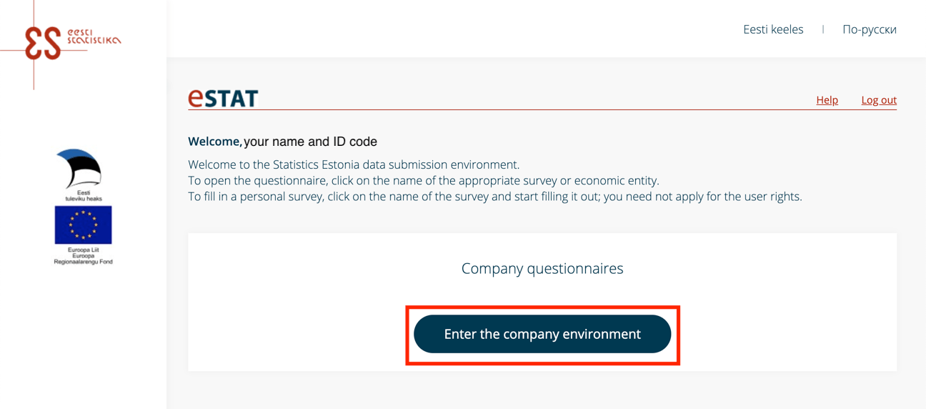Click the separator between language links

(822, 29)
